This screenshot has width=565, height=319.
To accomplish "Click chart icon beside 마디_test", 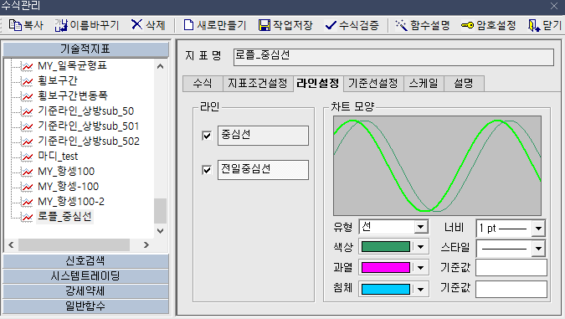I will 27,157.
